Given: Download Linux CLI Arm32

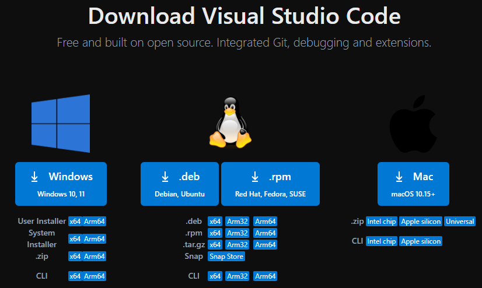Looking at the screenshot, I should pos(237,276).
